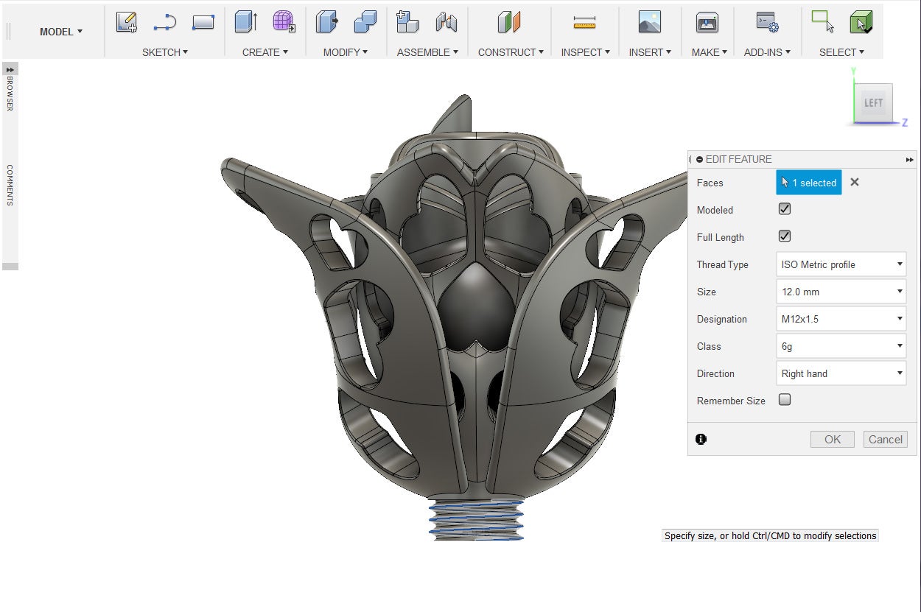The height and width of the screenshot is (612, 921).
Task: Open the Thread Type dropdown
Action: click(x=841, y=264)
